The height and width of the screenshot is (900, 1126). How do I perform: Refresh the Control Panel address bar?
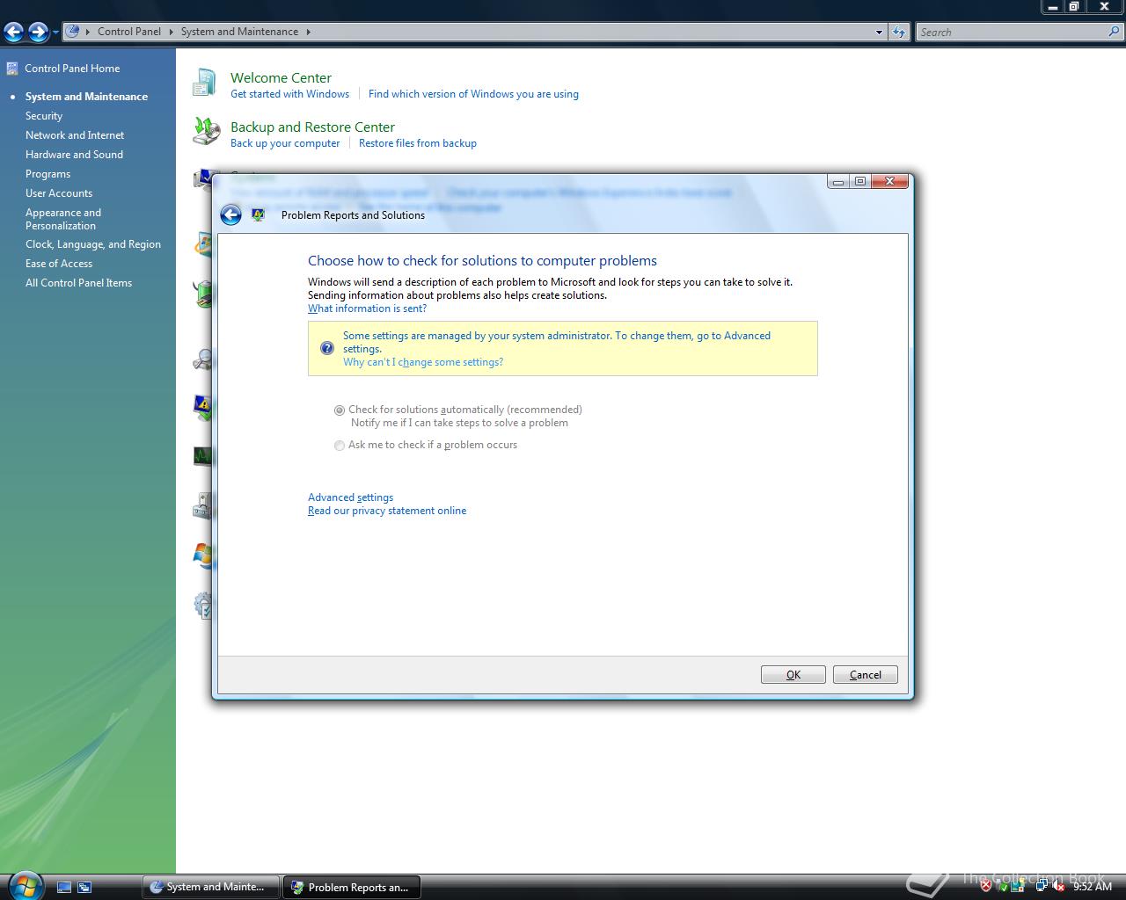pos(898,33)
